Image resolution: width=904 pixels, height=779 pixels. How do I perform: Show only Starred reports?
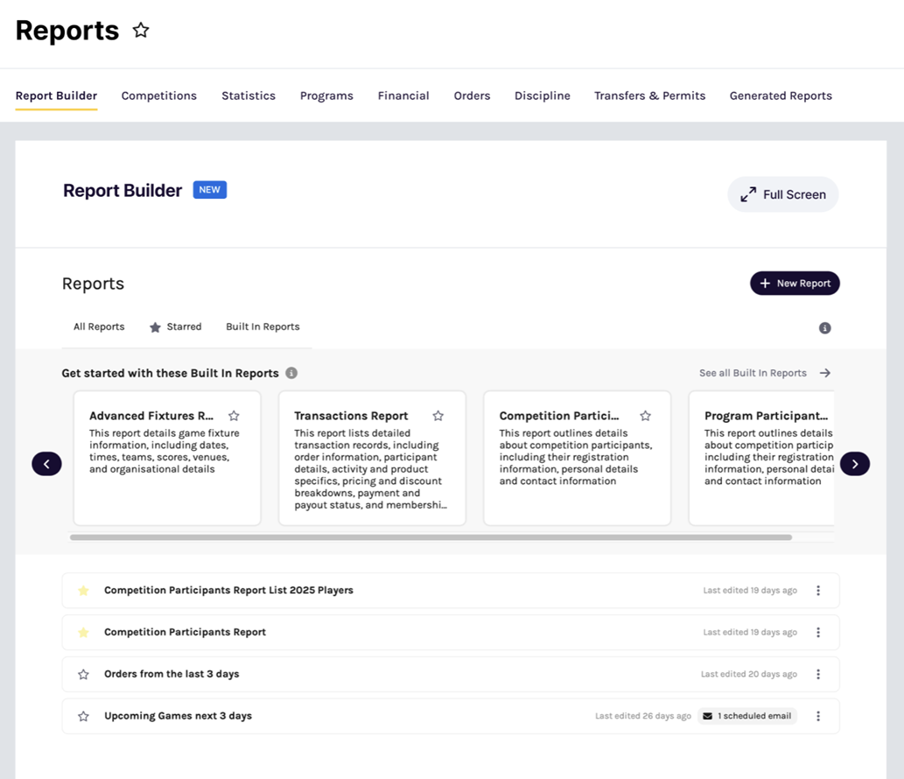pos(176,327)
